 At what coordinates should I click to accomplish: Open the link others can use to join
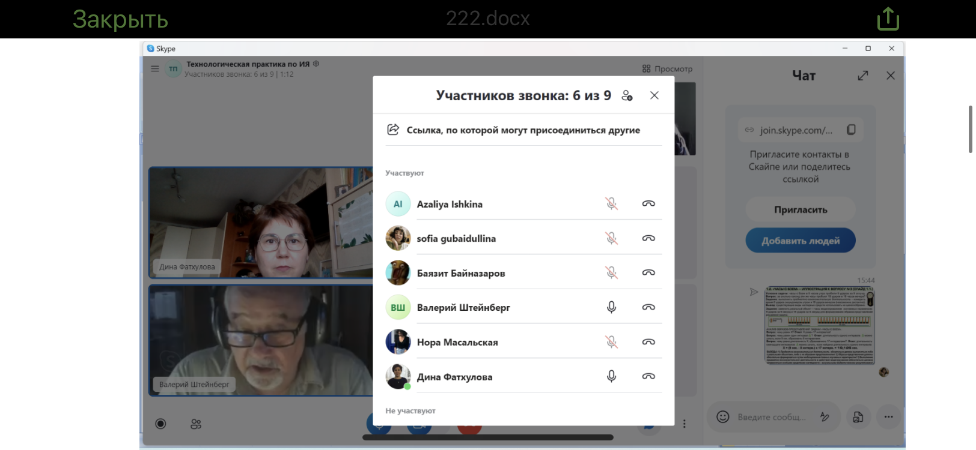click(523, 130)
